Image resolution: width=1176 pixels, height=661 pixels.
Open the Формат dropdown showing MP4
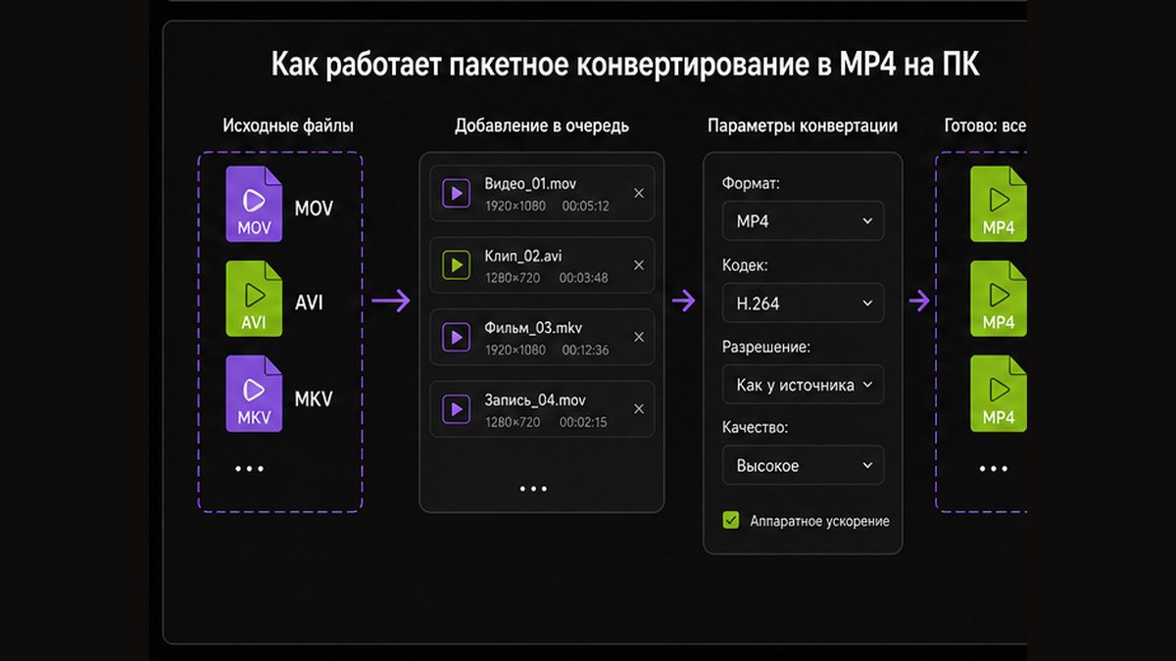[804, 221]
